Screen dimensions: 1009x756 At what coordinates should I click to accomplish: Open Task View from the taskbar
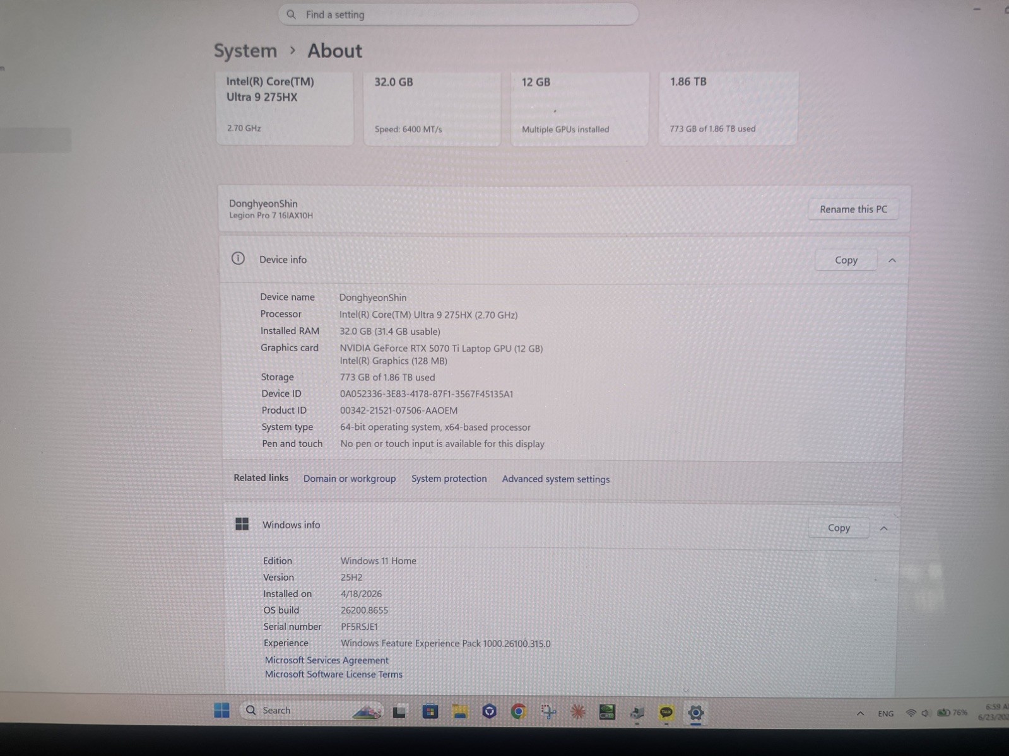point(399,712)
